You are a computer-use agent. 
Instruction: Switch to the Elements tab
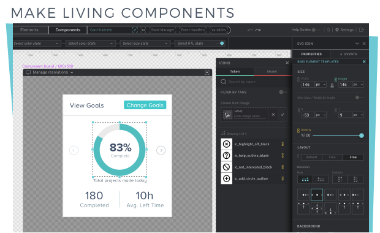(29, 30)
